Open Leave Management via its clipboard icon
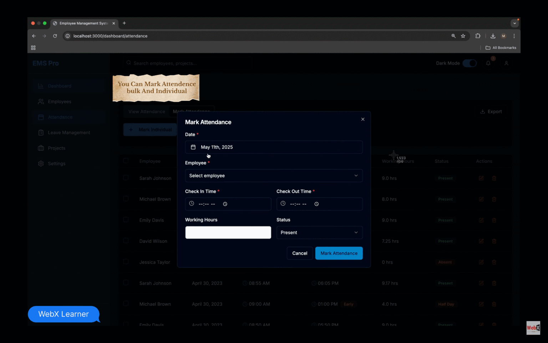Viewport: 548px width, 343px height. click(x=41, y=132)
